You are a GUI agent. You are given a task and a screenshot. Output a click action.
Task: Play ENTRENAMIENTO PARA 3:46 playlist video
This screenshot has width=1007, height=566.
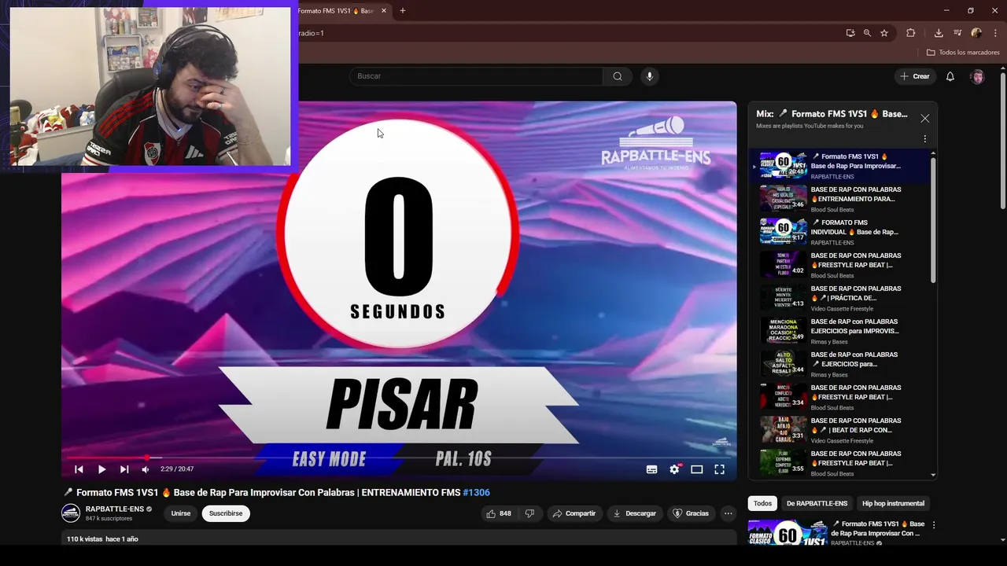[x=840, y=199]
